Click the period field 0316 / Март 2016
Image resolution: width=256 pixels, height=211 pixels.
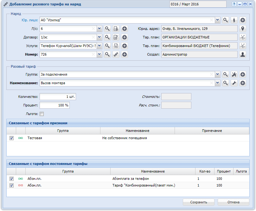click(198, 4)
